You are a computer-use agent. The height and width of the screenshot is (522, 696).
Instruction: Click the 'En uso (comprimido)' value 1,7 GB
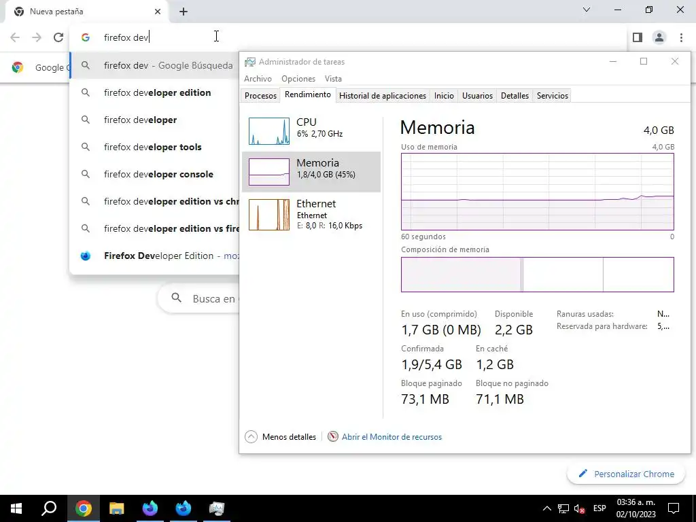(x=440, y=330)
